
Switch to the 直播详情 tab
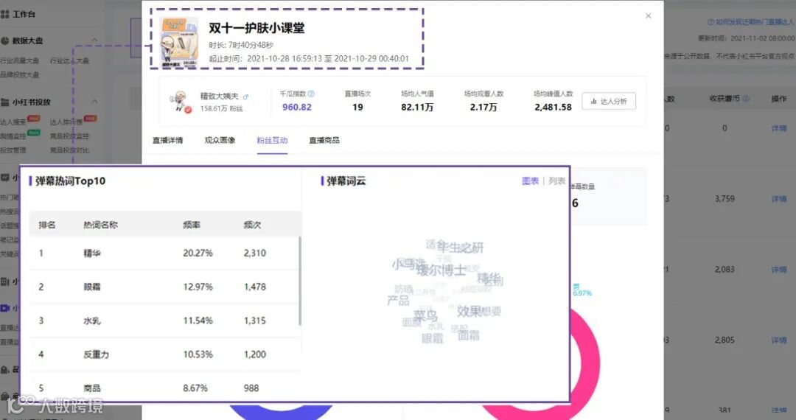pyautogui.click(x=167, y=140)
